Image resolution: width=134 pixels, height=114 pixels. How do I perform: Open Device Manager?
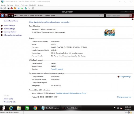[9, 26]
